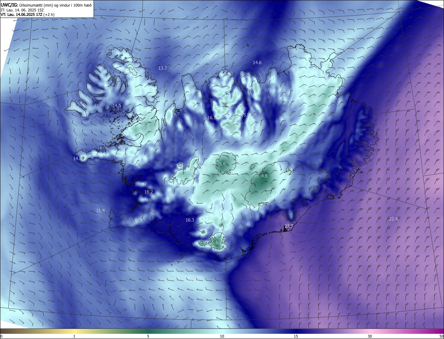
Task: Click the 5.6 label on southern Mýrdalsjökull glacier
Action: point(215,243)
